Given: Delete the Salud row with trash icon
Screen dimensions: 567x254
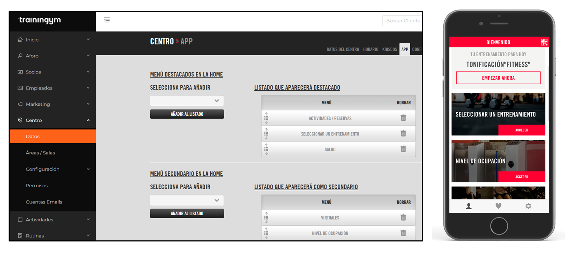Looking at the screenshot, I should click(403, 149).
